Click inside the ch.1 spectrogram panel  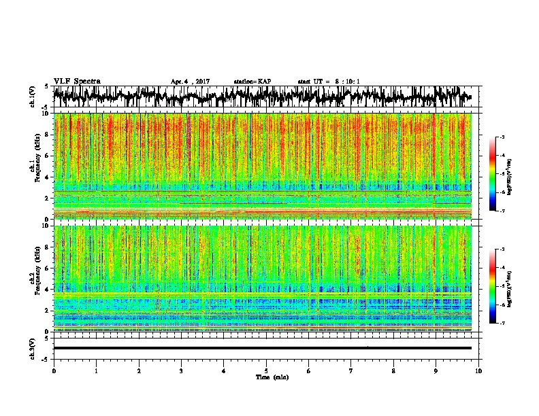(x=263, y=166)
